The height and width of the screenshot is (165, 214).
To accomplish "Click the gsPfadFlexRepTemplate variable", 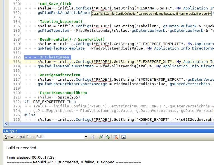I will [x=61, y=48].
